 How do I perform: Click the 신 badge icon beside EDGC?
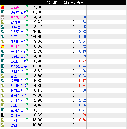[2, 105]
